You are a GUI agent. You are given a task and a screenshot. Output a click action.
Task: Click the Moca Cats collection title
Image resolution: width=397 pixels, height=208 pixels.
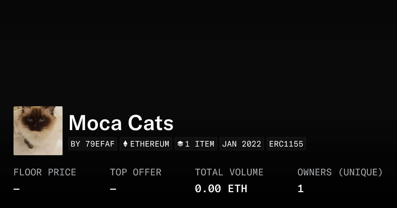pyautogui.click(x=121, y=123)
